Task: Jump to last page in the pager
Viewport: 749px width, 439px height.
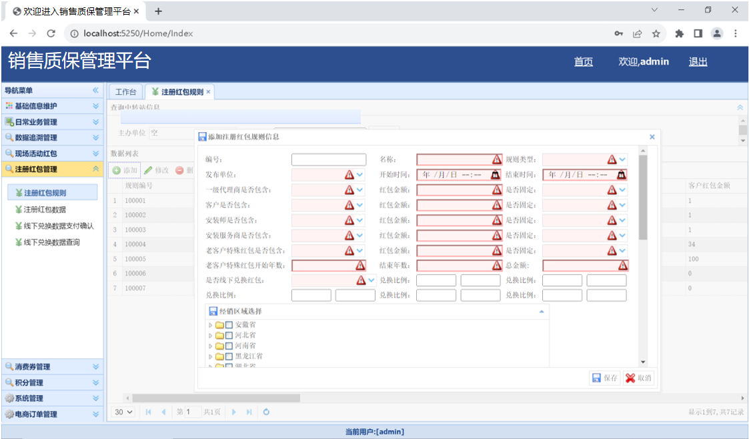Action: coord(249,412)
